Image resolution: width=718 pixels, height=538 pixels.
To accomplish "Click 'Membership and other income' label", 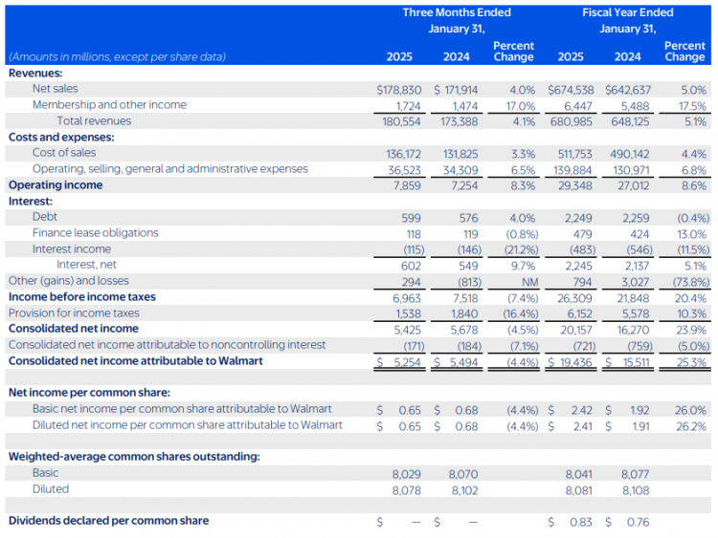I will point(109,105).
